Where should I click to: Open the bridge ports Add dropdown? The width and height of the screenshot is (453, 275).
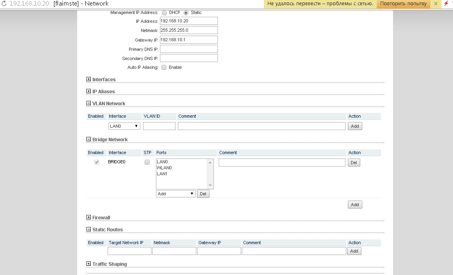[x=176, y=194]
